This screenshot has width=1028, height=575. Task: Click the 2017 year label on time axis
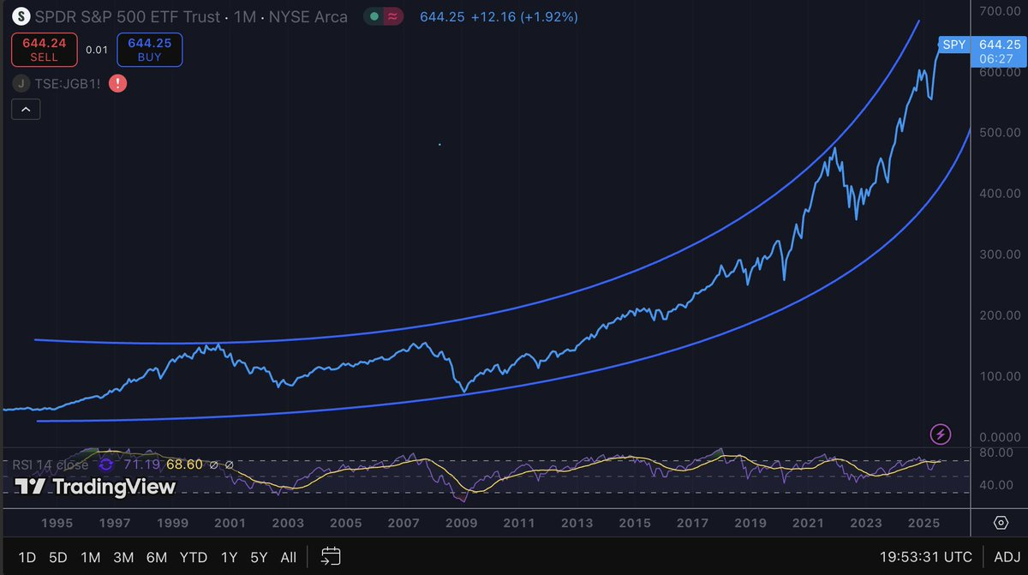[693, 523]
